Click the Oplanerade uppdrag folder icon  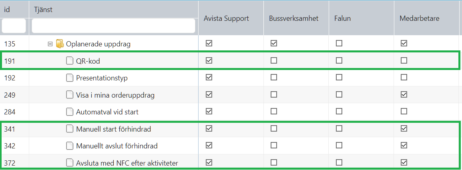coord(60,44)
